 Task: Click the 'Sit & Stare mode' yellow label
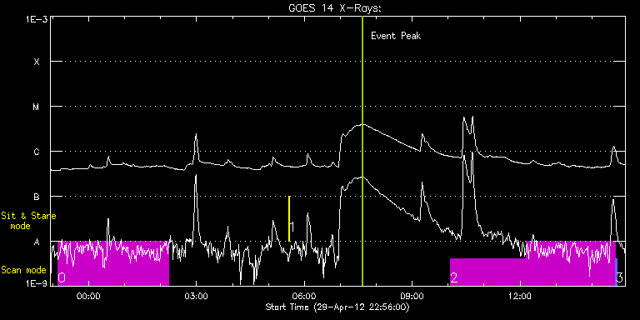pos(28,221)
